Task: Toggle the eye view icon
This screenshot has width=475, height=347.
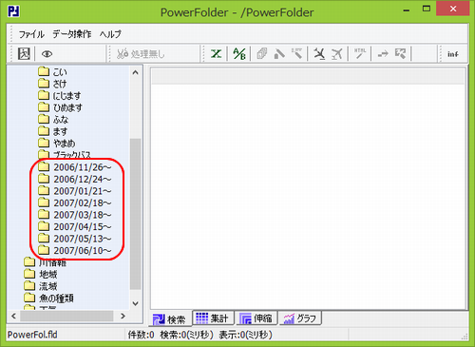Action: click(x=47, y=54)
